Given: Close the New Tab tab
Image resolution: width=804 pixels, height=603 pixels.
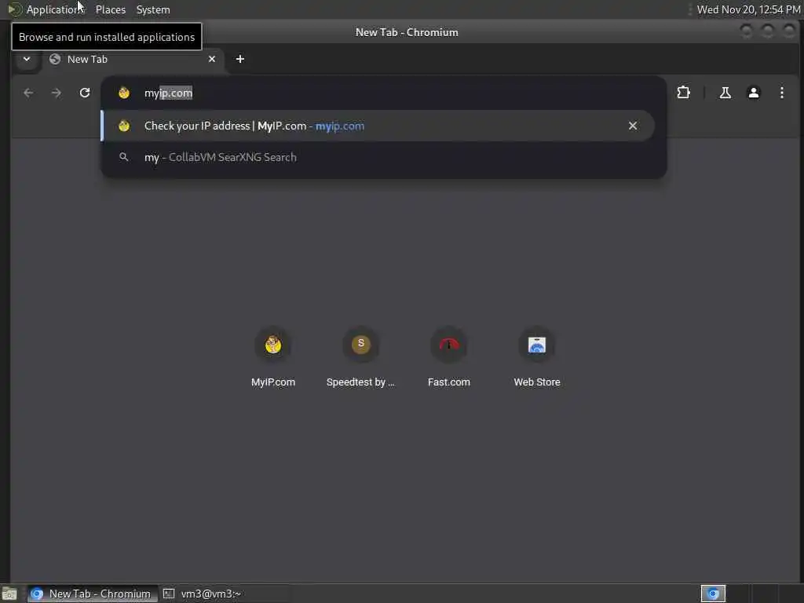Looking at the screenshot, I should pyautogui.click(x=212, y=59).
